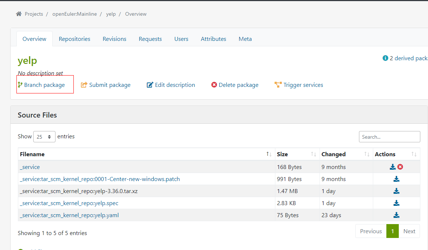Download the yelp.yaml file
Screen dimensions: 428x250
[396, 215]
